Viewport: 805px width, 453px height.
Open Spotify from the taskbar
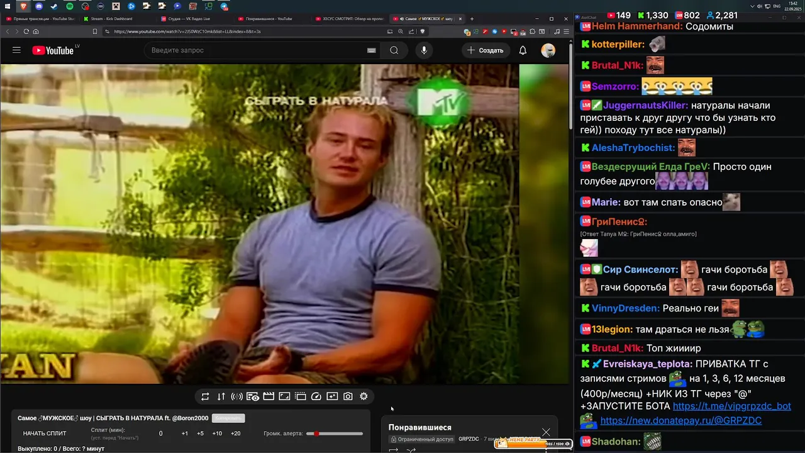(x=69, y=6)
